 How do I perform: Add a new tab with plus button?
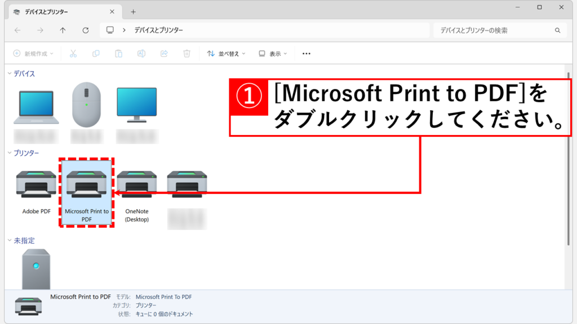pyautogui.click(x=133, y=12)
